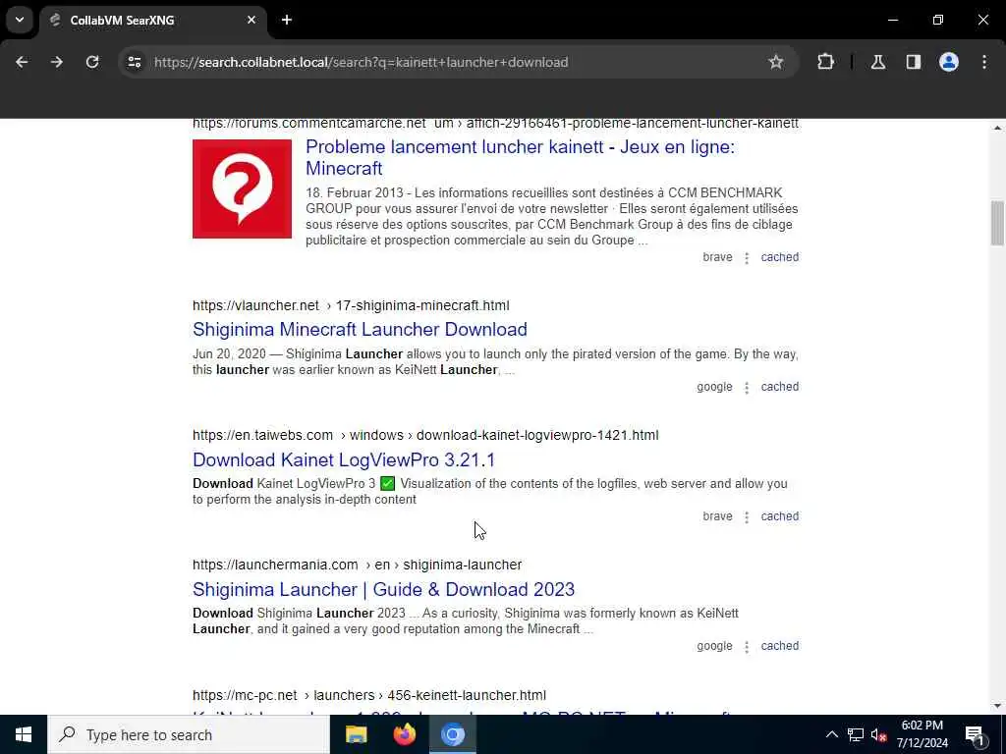Go back to the previous page
This screenshot has width=1006, height=754.
pos(22,62)
